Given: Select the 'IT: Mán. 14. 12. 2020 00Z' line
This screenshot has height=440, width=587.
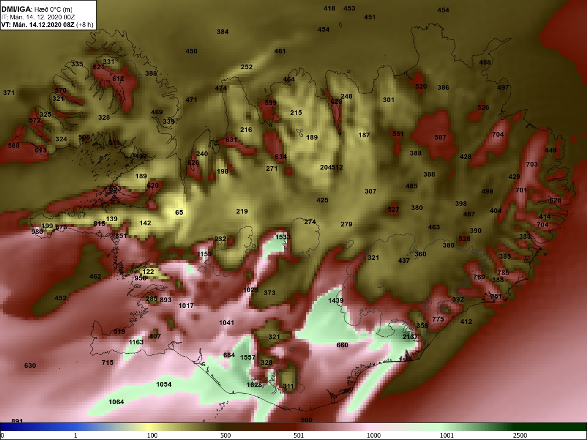Looking at the screenshot, I should click(38, 17).
